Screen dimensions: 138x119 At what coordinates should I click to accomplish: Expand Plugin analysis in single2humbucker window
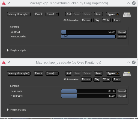17,50
